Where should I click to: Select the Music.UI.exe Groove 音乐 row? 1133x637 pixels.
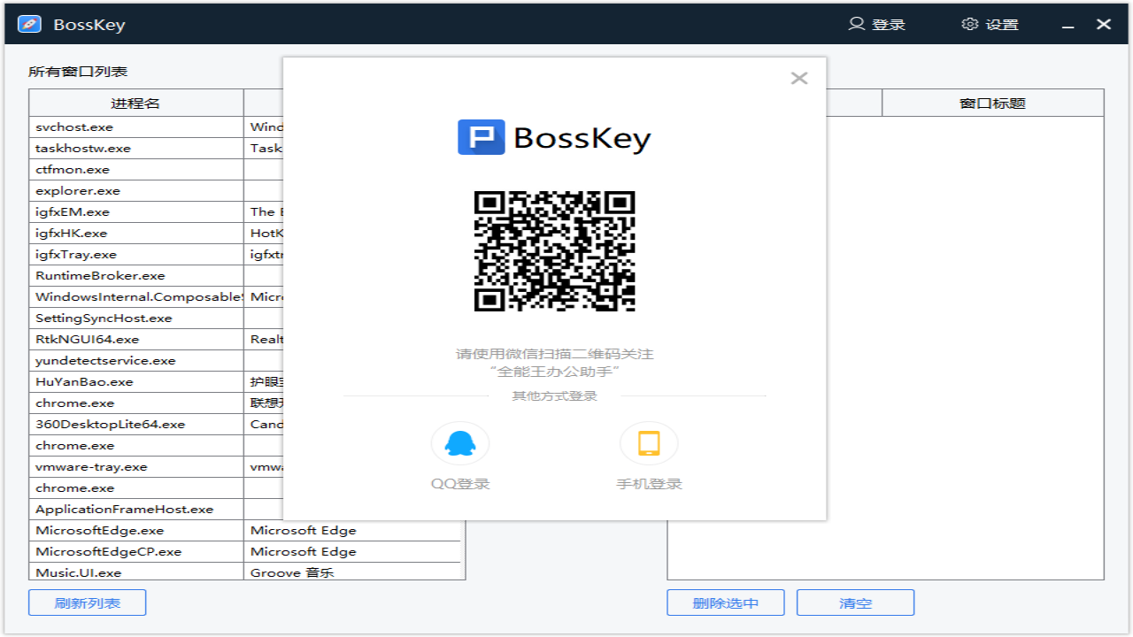click(133, 572)
